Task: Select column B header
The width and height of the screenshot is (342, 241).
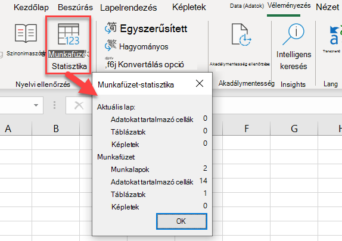Action: pyautogui.click(x=56, y=129)
